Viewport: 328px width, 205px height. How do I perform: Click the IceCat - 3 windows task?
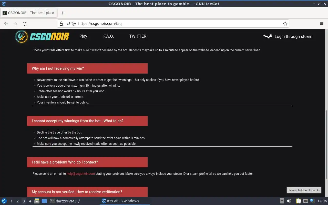pos(125,201)
